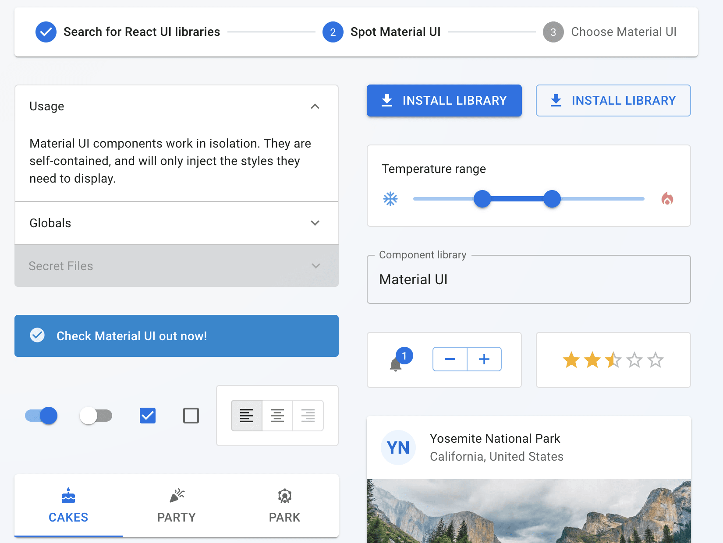The width and height of the screenshot is (723, 543).
Task: Click the step 3 grey circle icon
Action: pyautogui.click(x=553, y=32)
